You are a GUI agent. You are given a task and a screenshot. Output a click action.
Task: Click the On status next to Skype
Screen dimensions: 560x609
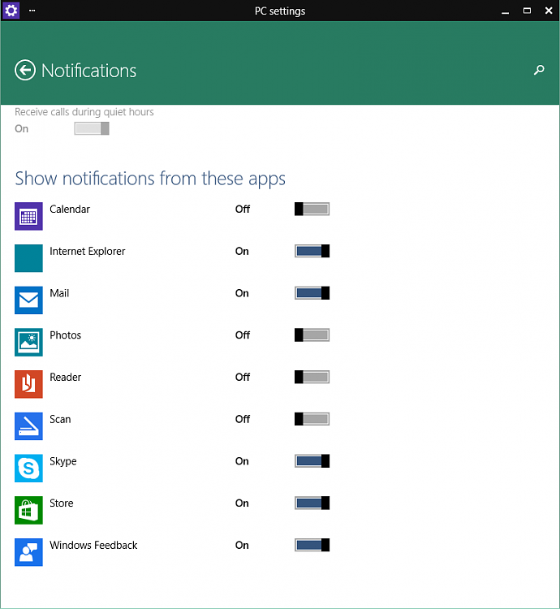pyautogui.click(x=242, y=461)
